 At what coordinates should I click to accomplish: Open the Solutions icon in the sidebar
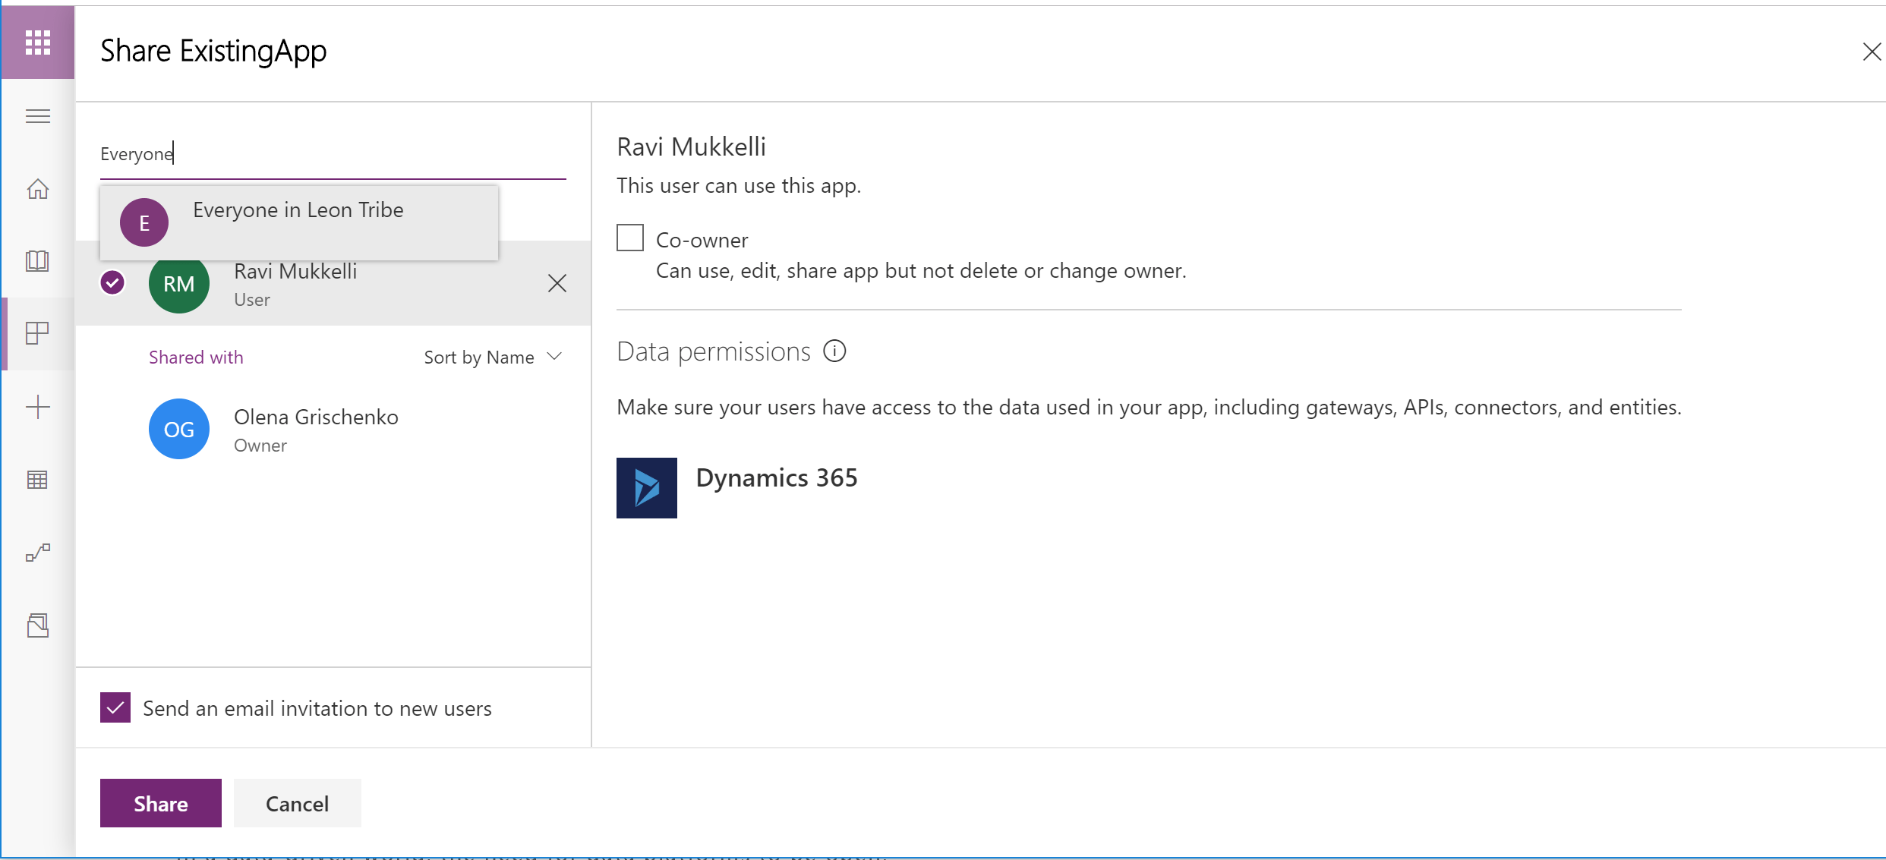[37, 625]
